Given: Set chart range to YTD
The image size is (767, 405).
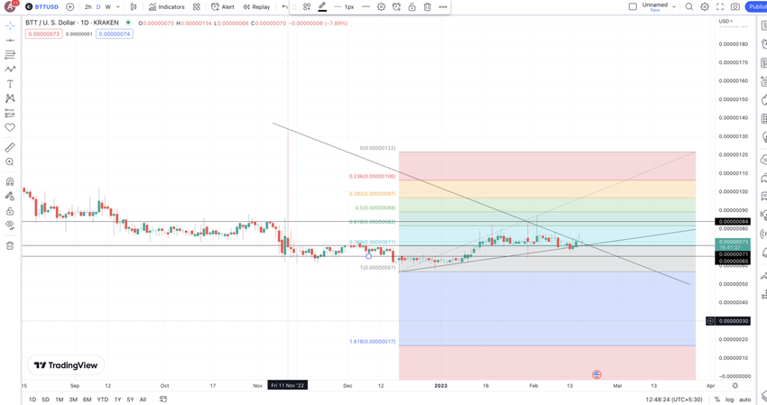Looking at the screenshot, I should tap(103, 400).
